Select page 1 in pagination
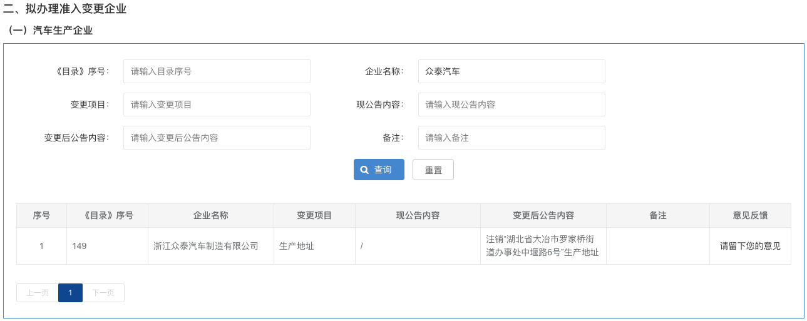This screenshot has width=807, height=321. 70,293
